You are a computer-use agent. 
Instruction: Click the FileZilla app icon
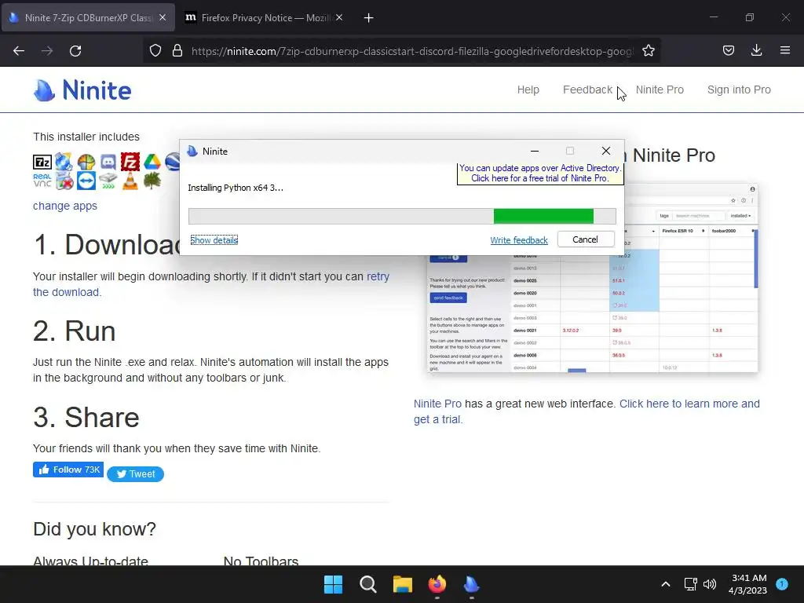130,162
